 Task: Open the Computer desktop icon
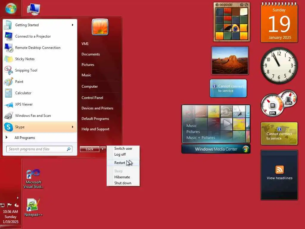(x=33, y=9)
